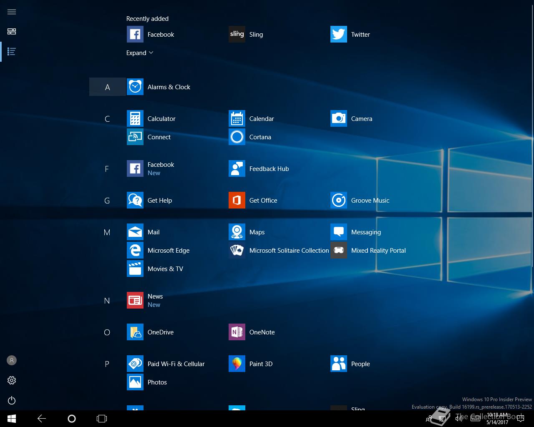Image resolution: width=534 pixels, height=427 pixels.
Task: Open Get Office
Action: 253,200
